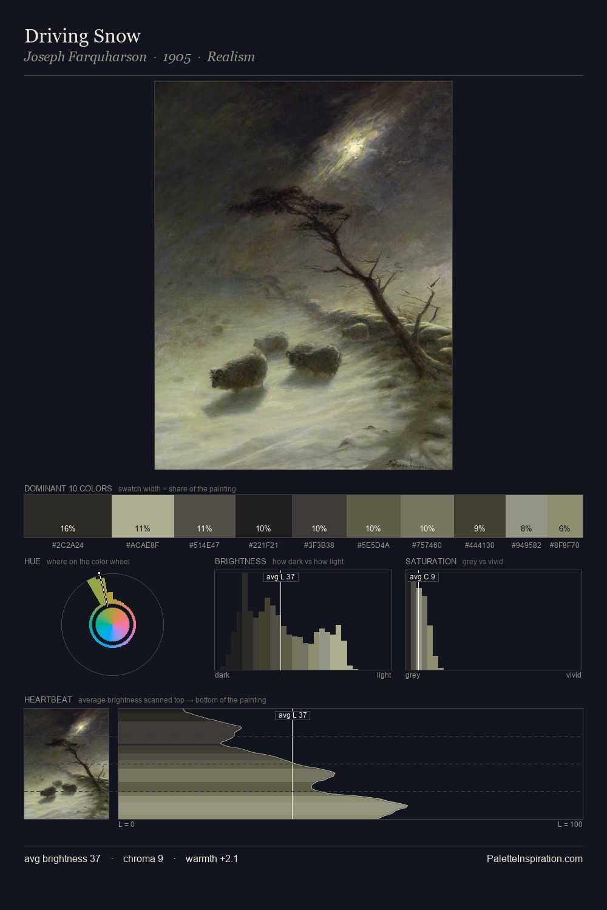Click the 'grey vs vivid' caption
The image size is (607, 910).
[483, 562]
